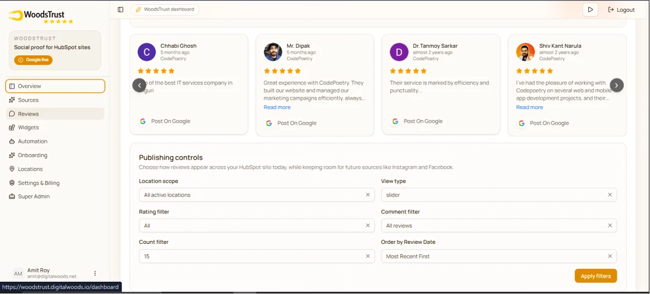
Task: Click the Super Admin briefcase icon
Action: click(x=12, y=197)
